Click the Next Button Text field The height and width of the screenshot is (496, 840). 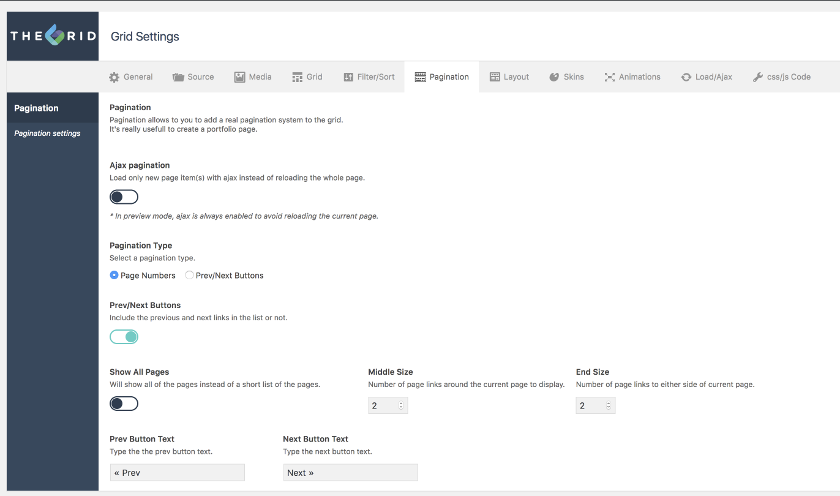[x=351, y=473]
